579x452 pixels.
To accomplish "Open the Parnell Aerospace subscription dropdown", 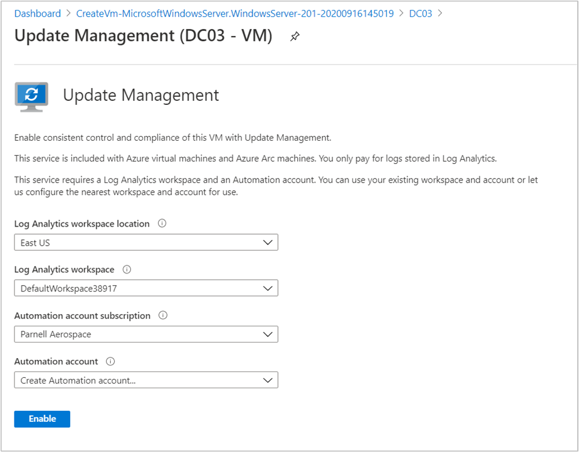I will coord(146,334).
